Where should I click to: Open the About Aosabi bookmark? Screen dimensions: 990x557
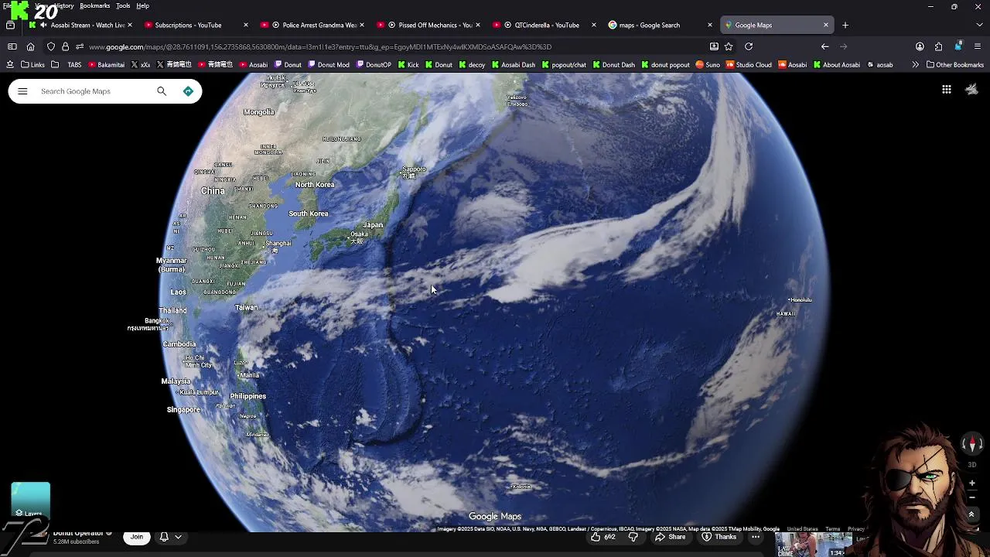pyautogui.click(x=836, y=65)
